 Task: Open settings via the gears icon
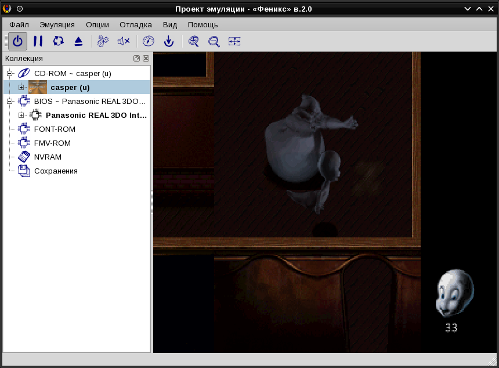click(103, 41)
